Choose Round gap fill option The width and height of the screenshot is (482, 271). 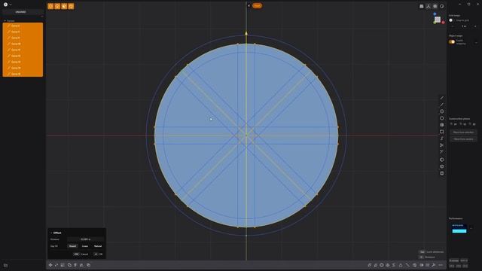click(x=72, y=246)
